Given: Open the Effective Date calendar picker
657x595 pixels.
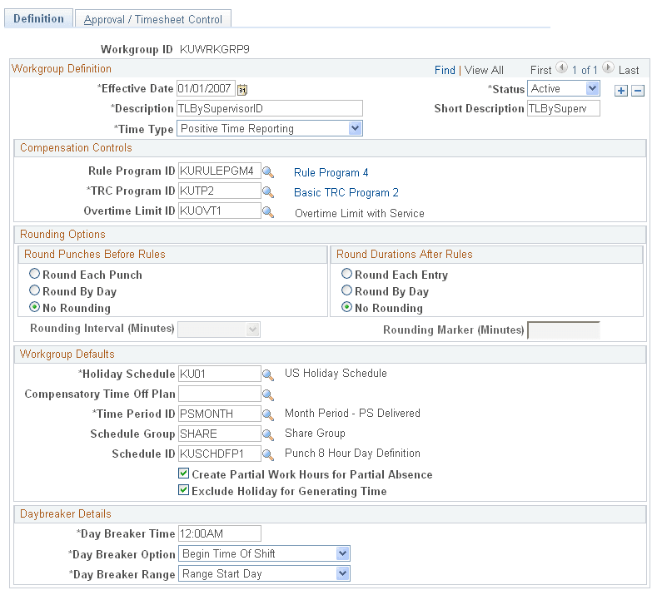Looking at the screenshot, I should 242,89.
